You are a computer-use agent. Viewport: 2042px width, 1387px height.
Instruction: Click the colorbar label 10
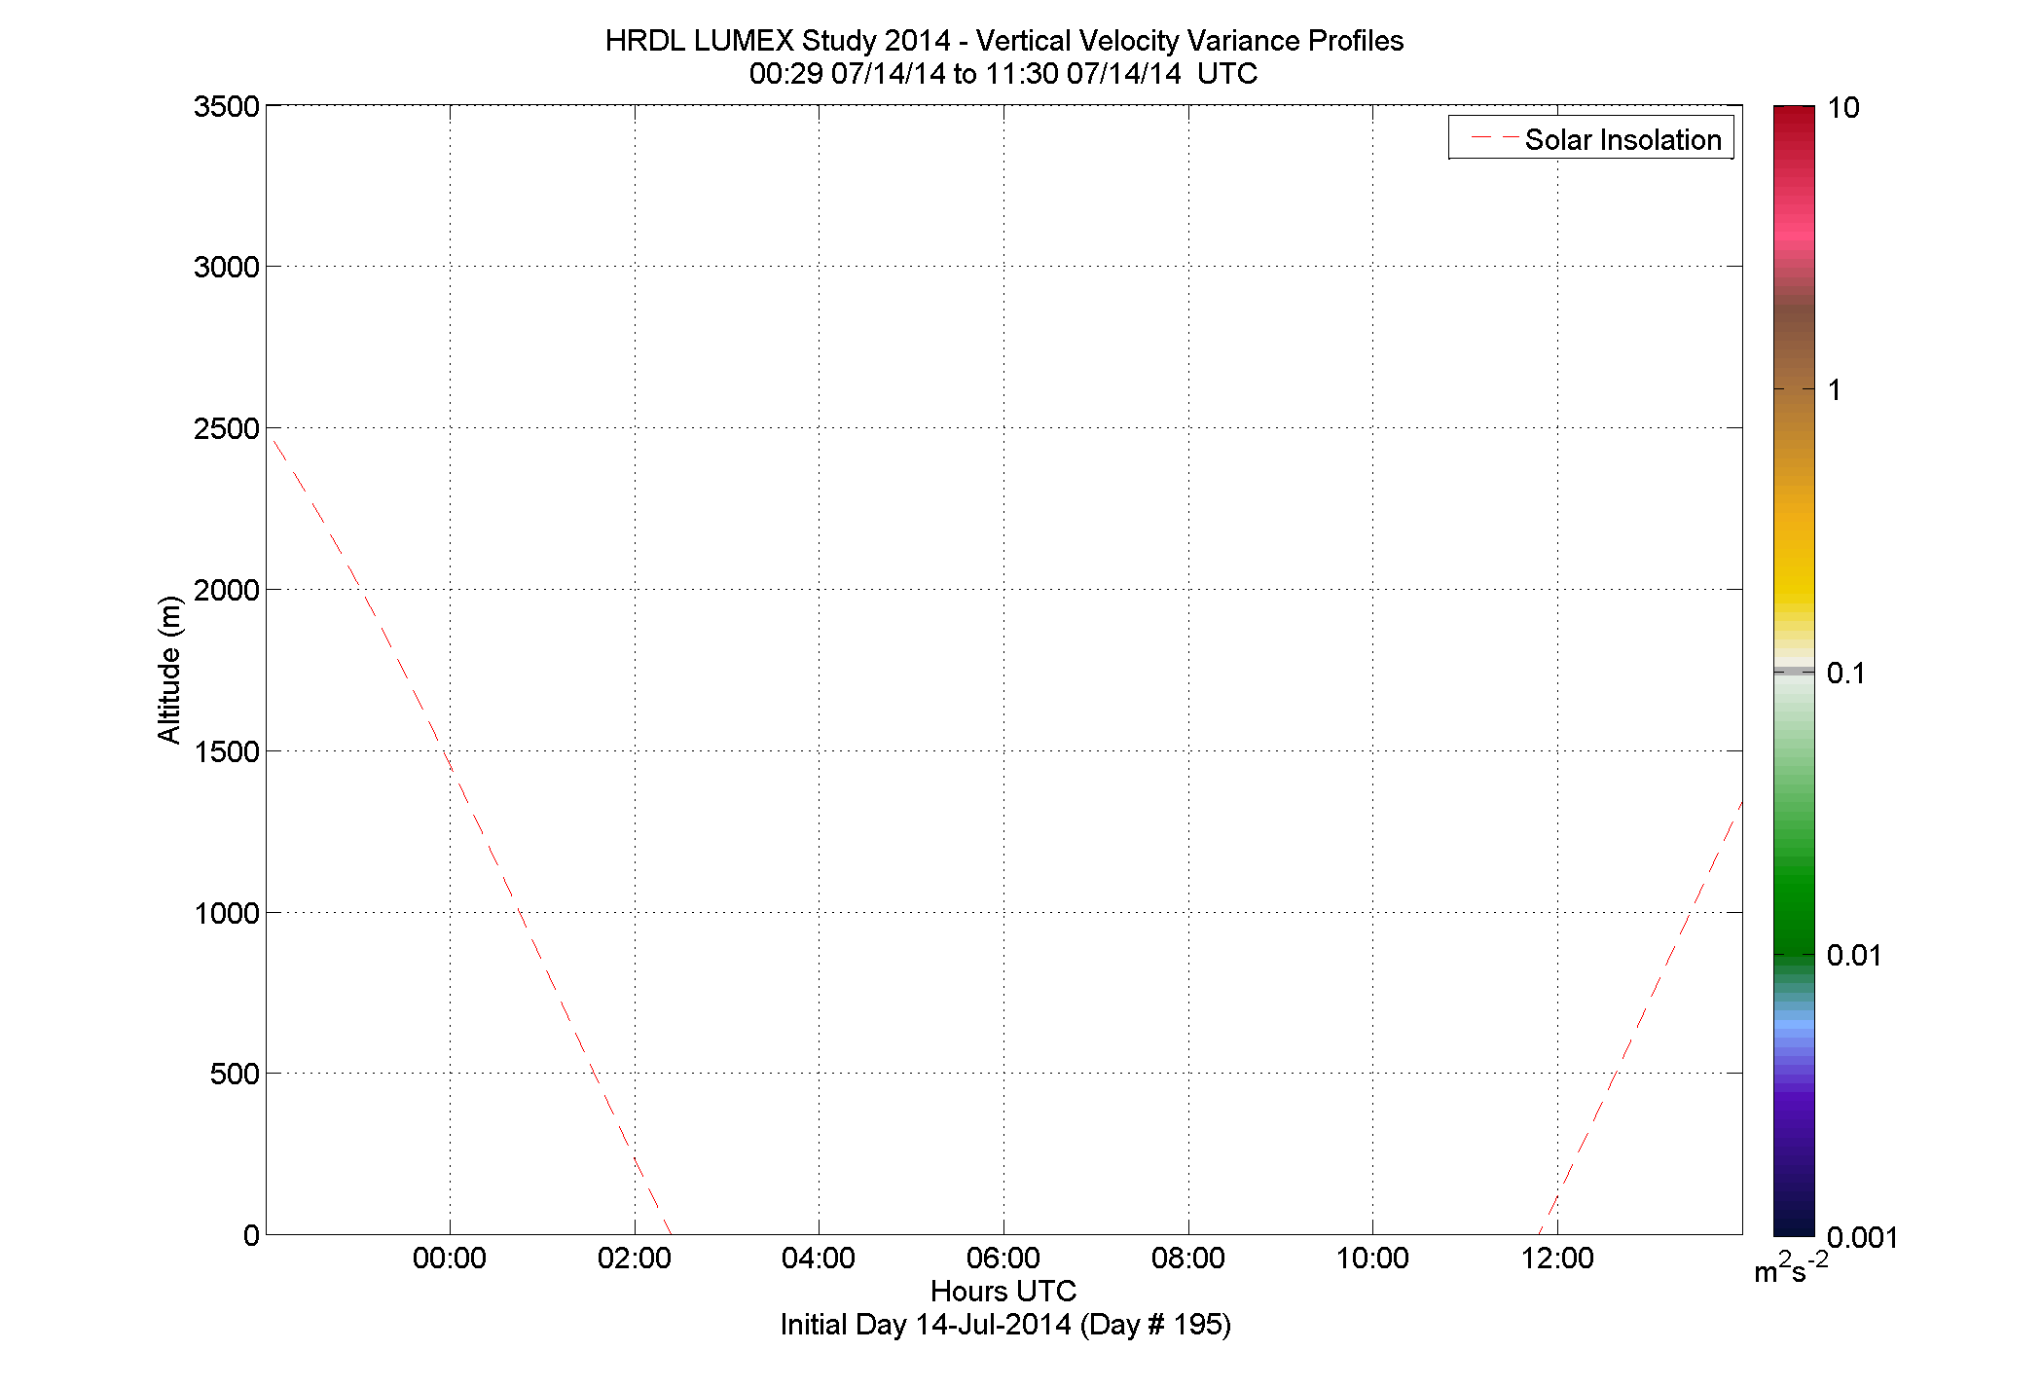(1843, 108)
